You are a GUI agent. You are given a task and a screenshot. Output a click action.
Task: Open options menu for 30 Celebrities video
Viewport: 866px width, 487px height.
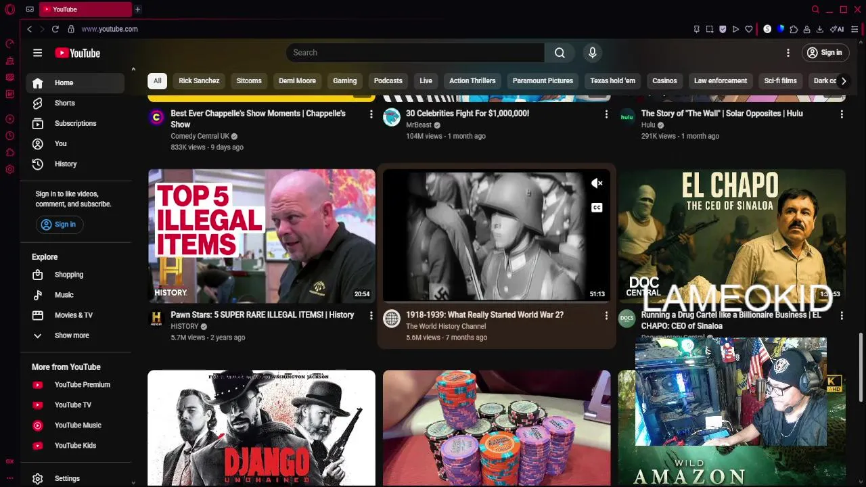pos(606,114)
